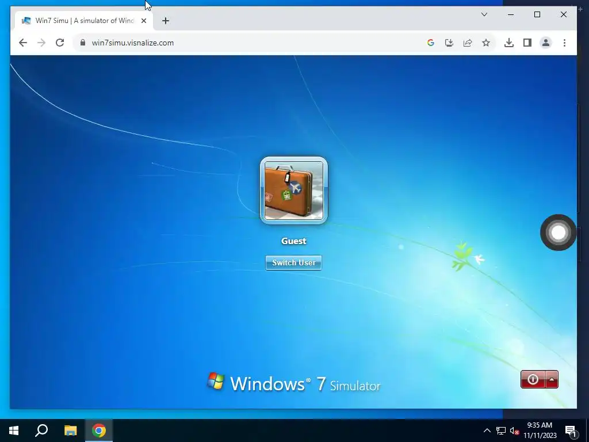
Task: Open Chrome downloads
Action: point(509,43)
